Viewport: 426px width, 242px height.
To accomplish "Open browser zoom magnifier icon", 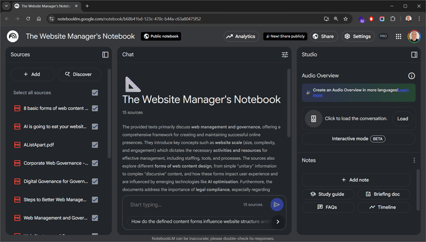I will coord(336,19).
